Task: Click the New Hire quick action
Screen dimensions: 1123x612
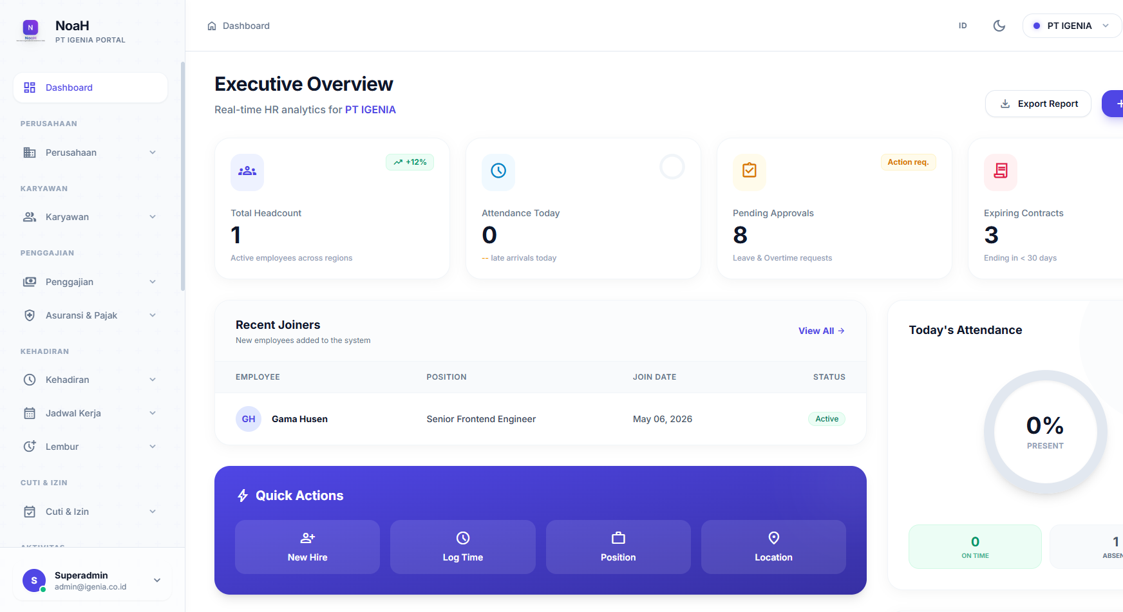Action: click(307, 547)
